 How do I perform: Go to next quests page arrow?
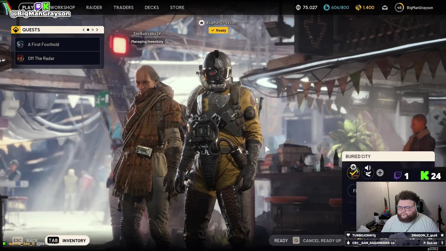click(97, 30)
